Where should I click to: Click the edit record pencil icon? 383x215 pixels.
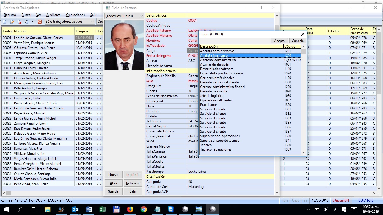(12, 22)
